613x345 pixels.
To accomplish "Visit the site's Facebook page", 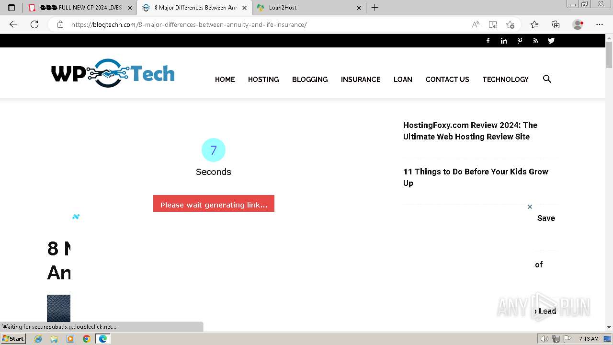I will click(488, 41).
